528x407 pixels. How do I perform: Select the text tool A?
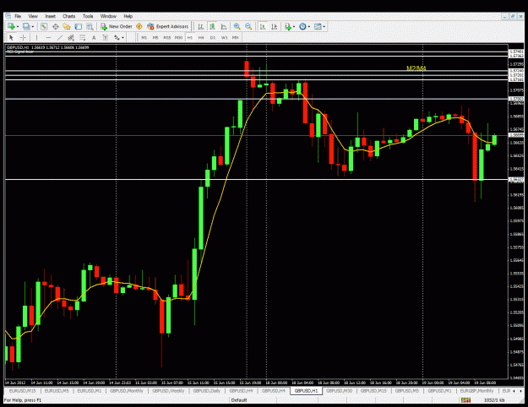pos(94,38)
